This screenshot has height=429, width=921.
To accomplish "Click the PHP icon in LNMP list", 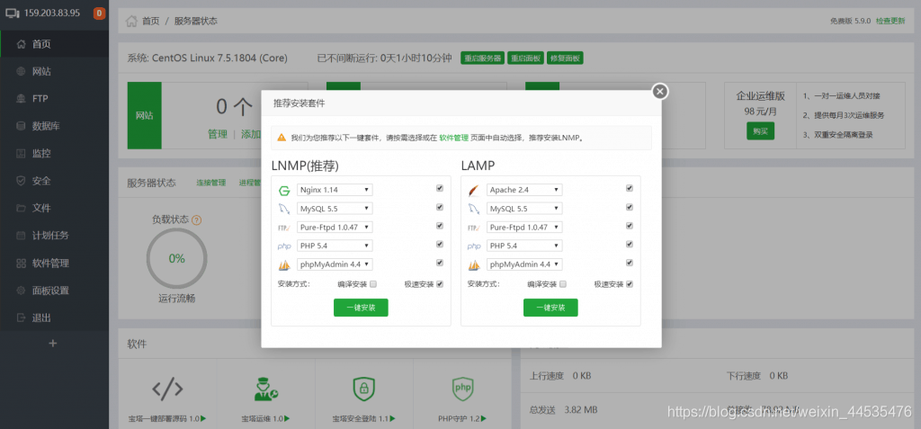I will (284, 246).
